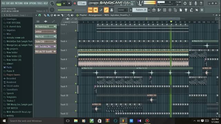Select the Mute tool in playlist toolbar
Viewport: 221px width, 124px height.
(55, 15)
